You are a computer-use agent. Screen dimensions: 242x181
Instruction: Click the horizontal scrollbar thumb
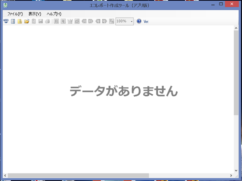[78, 175]
